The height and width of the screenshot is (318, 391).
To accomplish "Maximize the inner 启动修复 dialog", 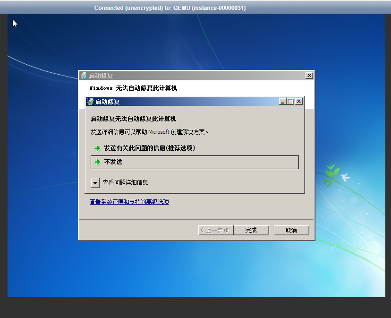I will click(290, 101).
